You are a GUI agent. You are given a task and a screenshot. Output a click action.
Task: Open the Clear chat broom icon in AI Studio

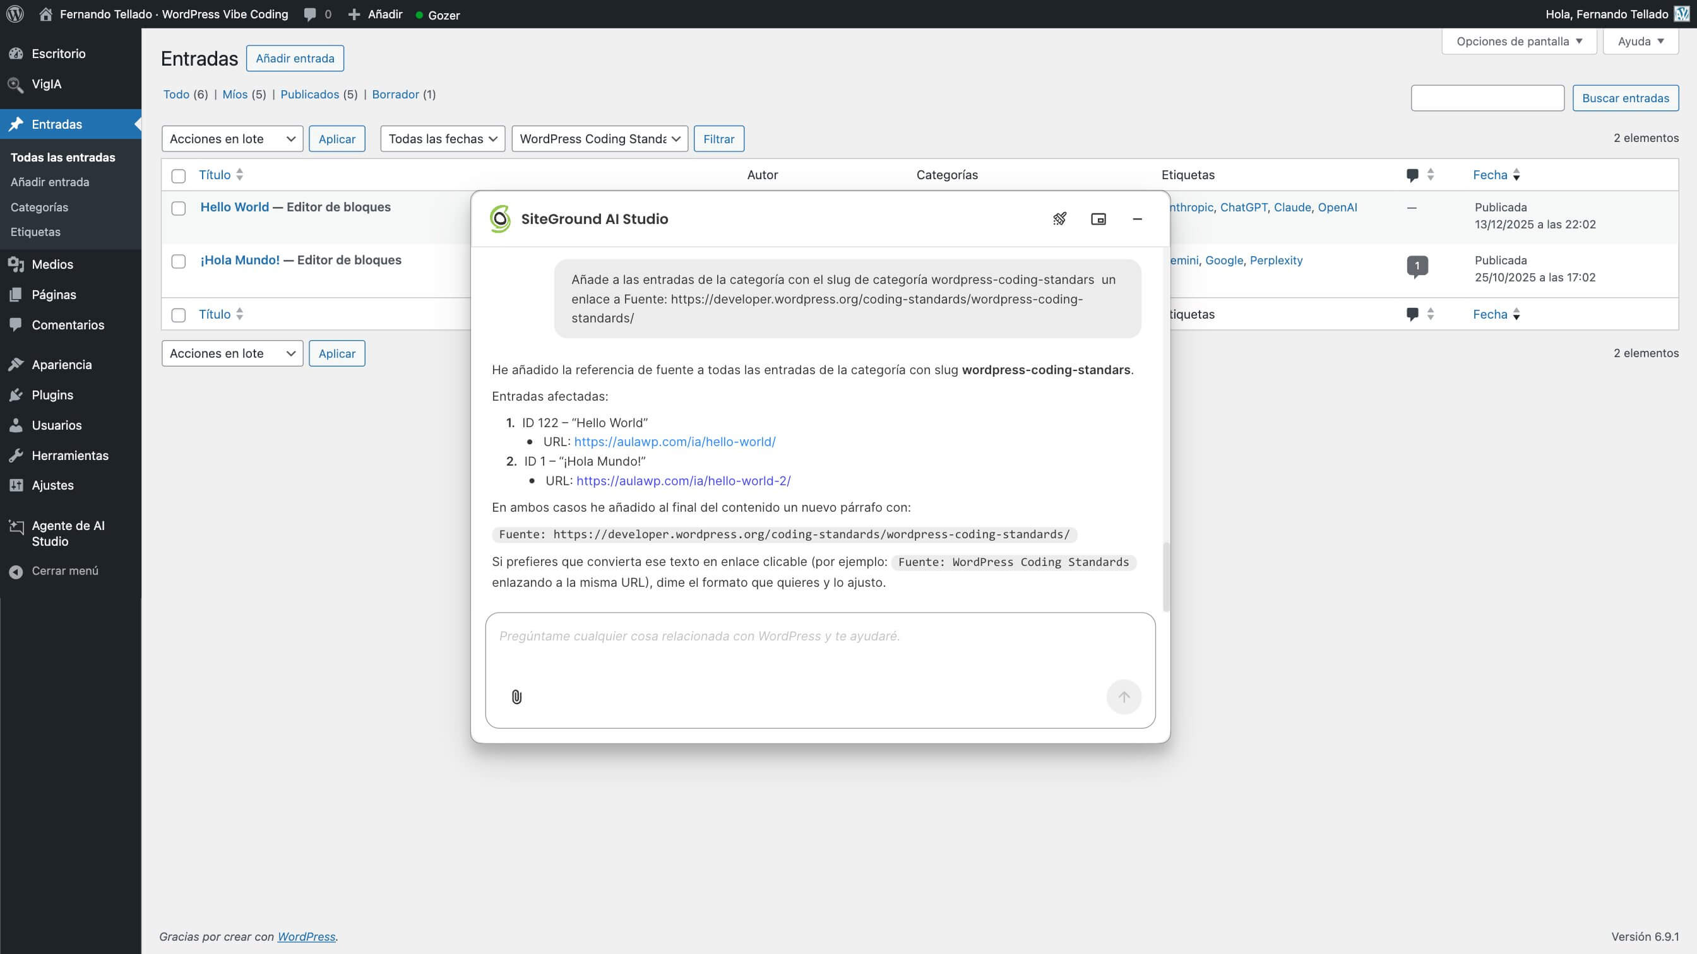(x=1059, y=218)
